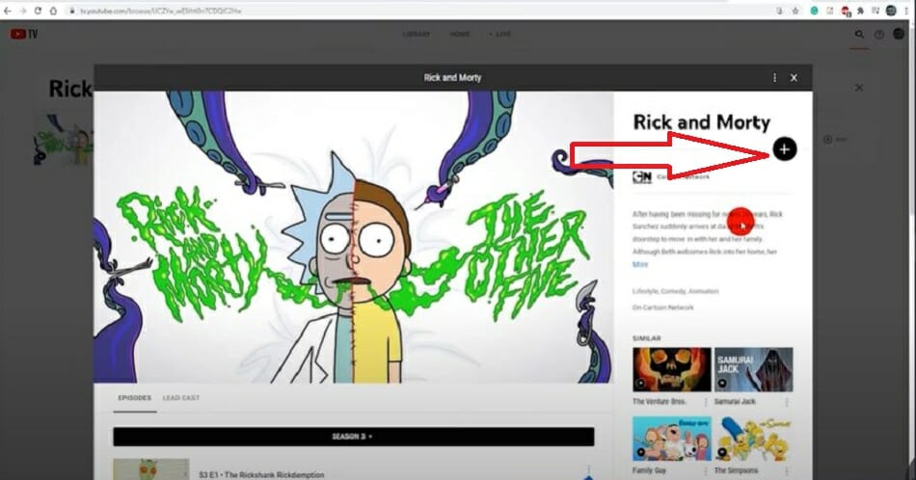Close the background search results with X
The width and height of the screenshot is (916, 480).
pyautogui.click(x=859, y=88)
